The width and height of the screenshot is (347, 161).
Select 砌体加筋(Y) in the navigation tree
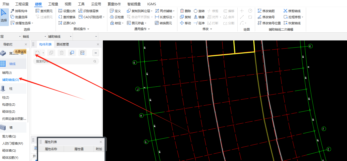(x=10, y=157)
